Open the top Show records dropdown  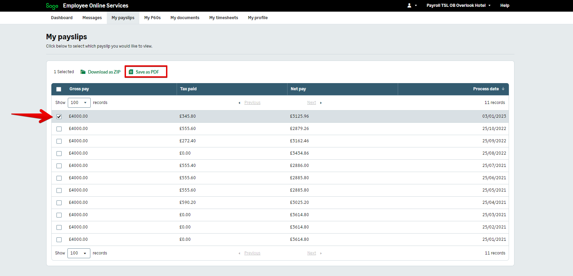click(79, 103)
